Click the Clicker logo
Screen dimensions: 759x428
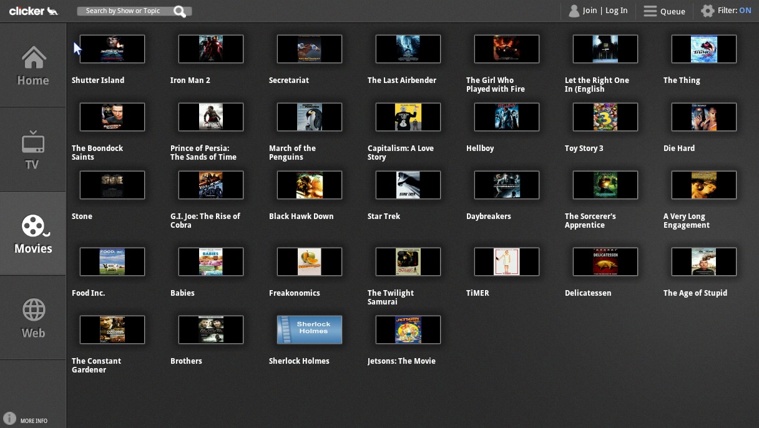[x=34, y=11]
